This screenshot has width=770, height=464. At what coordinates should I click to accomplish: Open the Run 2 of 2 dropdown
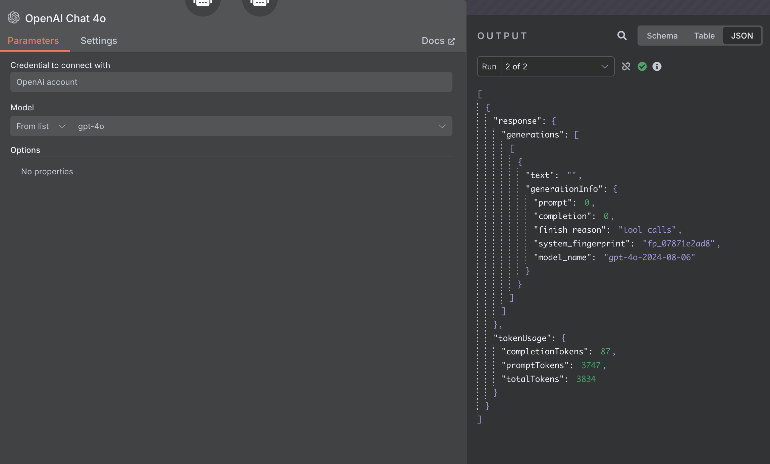click(557, 66)
